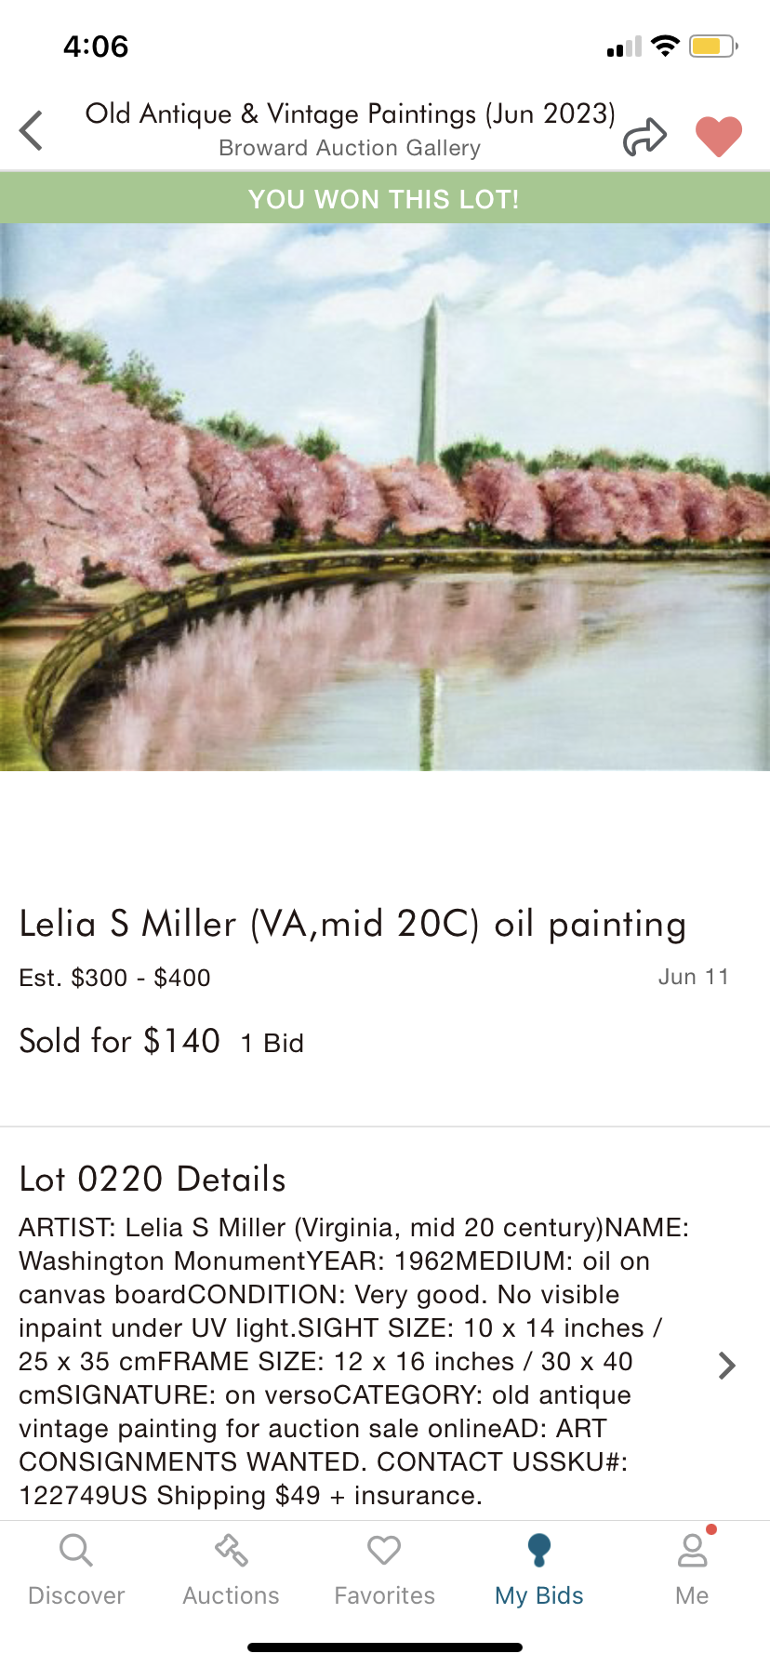Toggle the red heart favorite icon

[x=719, y=136]
